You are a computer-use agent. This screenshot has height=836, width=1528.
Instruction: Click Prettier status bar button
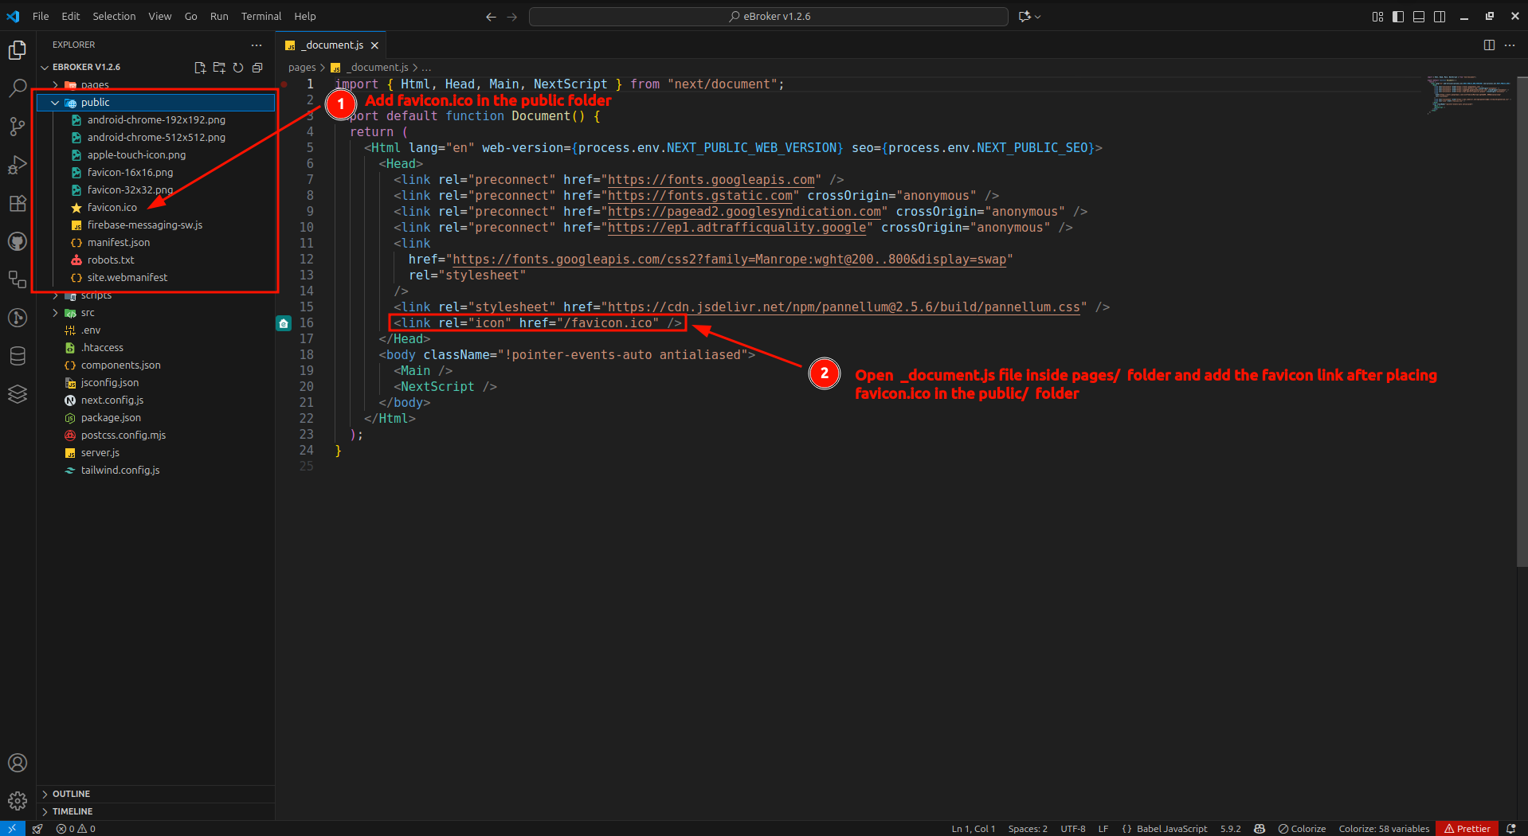pyautogui.click(x=1467, y=829)
